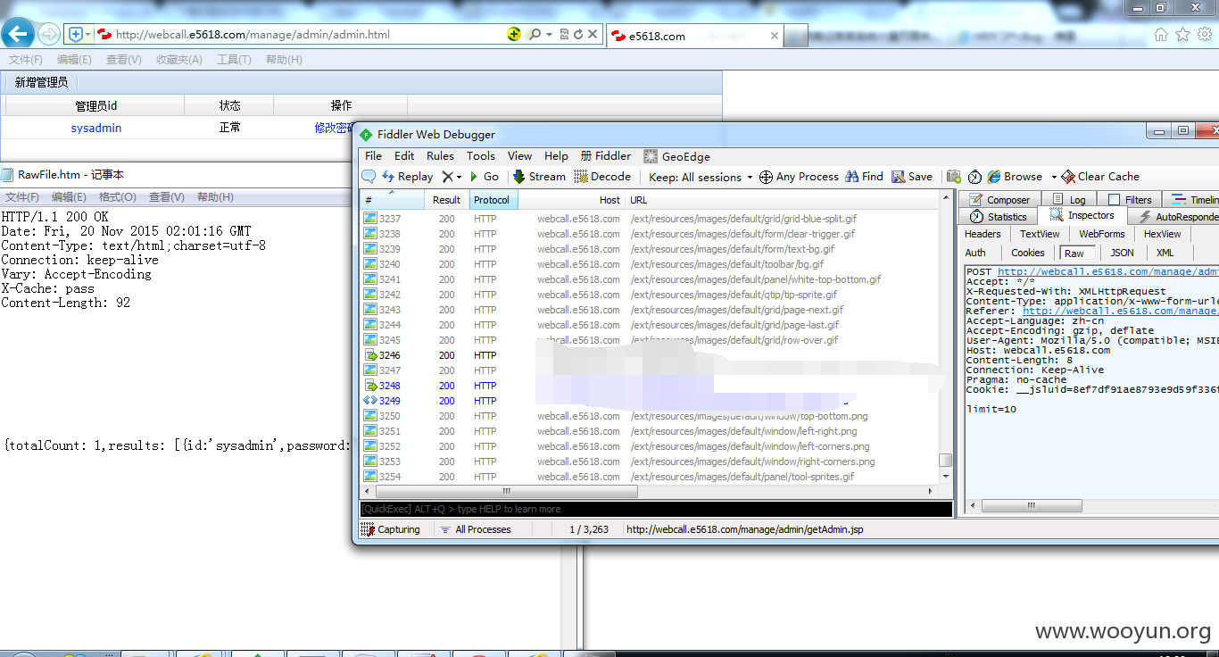The width and height of the screenshot is (1219, 657).
Task: Click the 新增管理员 button
Action: click(41, 82)
